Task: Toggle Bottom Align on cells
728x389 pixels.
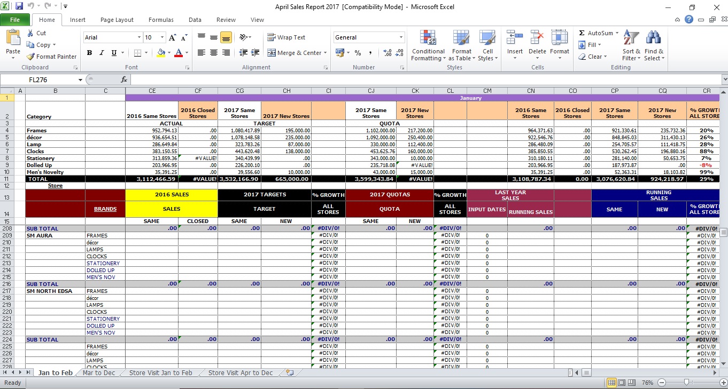Action: tap(226, 37)
